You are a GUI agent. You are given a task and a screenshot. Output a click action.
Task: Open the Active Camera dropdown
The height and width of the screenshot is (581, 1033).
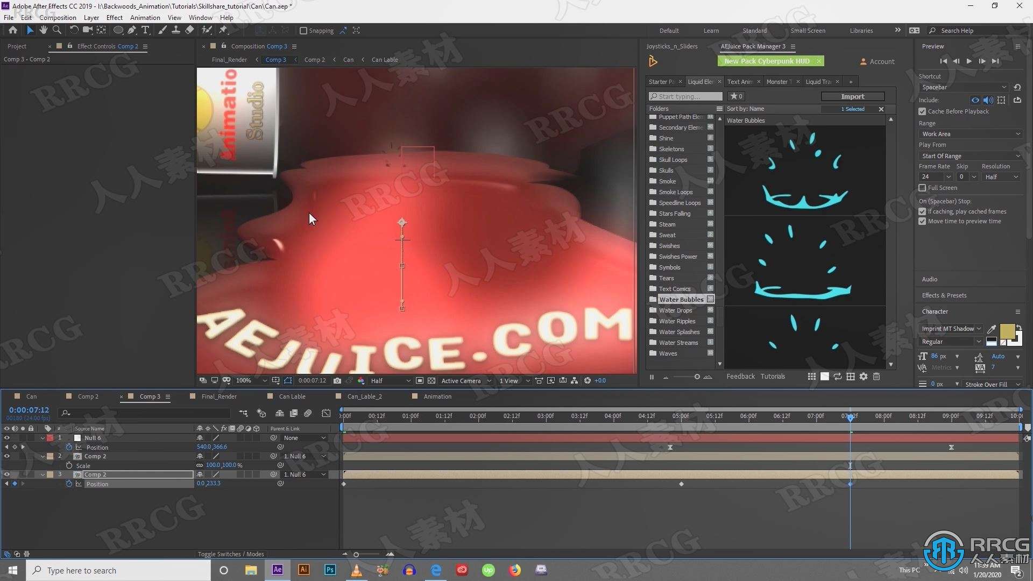465,380
